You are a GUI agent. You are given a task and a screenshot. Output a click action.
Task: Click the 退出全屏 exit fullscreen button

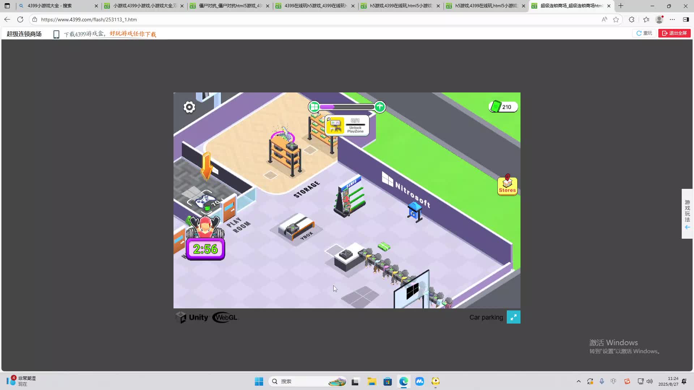coord(674,33)
